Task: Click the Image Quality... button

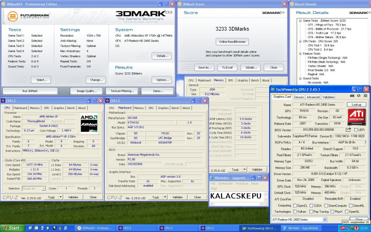Action: pos(86,91)
